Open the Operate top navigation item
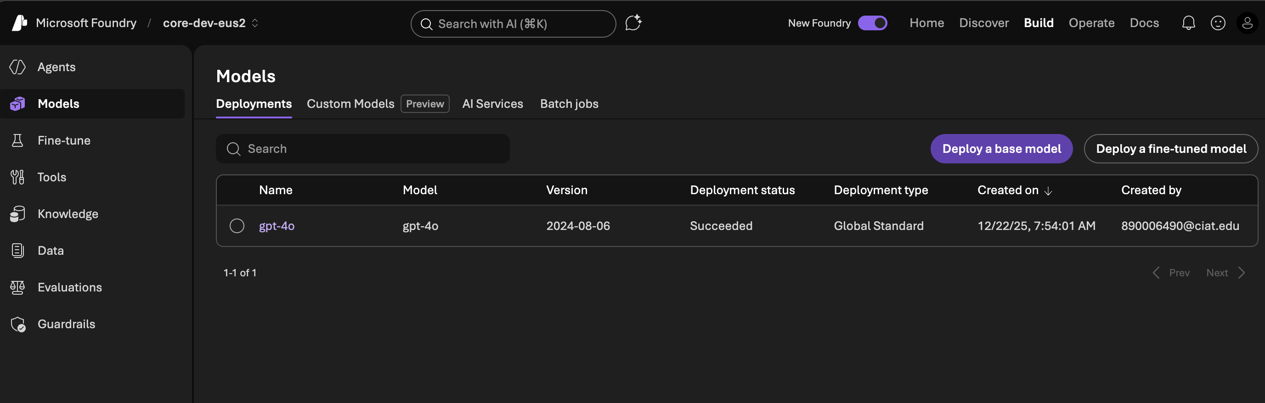This screenshot has height=403, width=1265. pyautogui.click(x=1092, y=23)
